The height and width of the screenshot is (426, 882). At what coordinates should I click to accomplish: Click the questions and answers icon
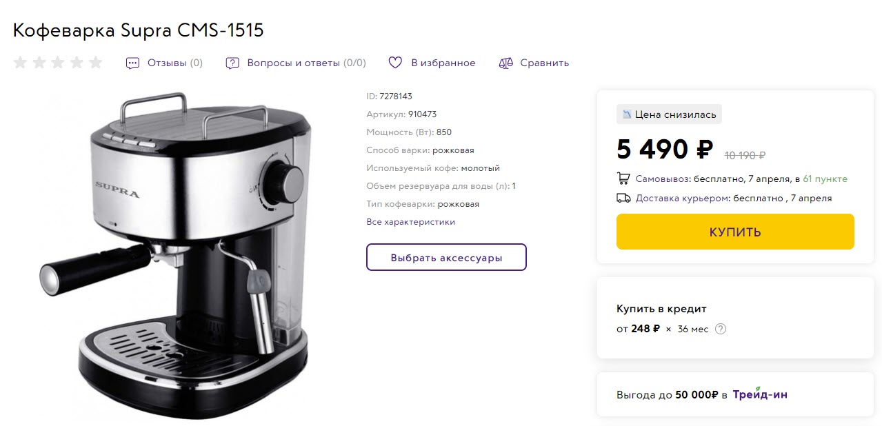232,63
